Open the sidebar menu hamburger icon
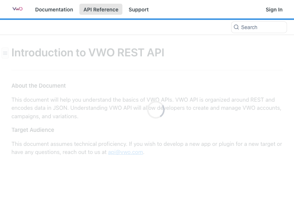Image resolution: width=294 pixels, height=221 pixels. click(x=5, y=53)
